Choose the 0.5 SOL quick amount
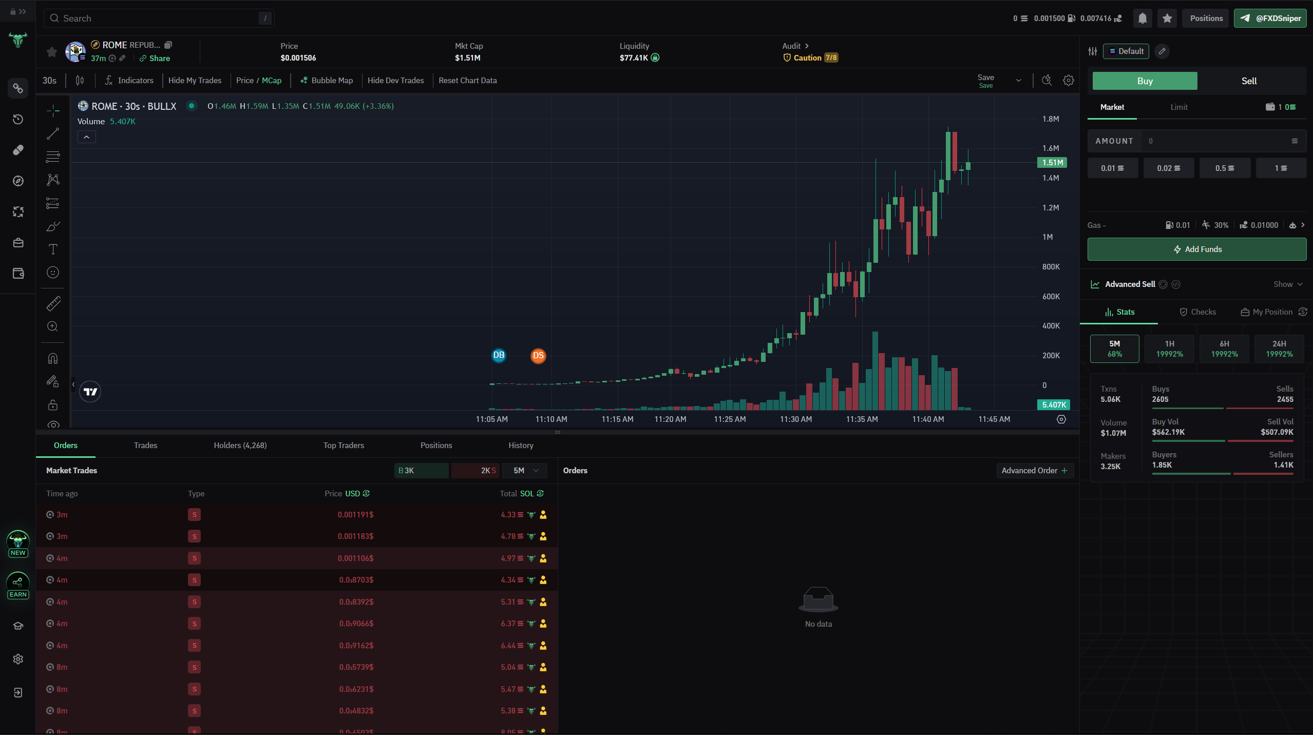The image size is (1313, 735). (1224, 168)
